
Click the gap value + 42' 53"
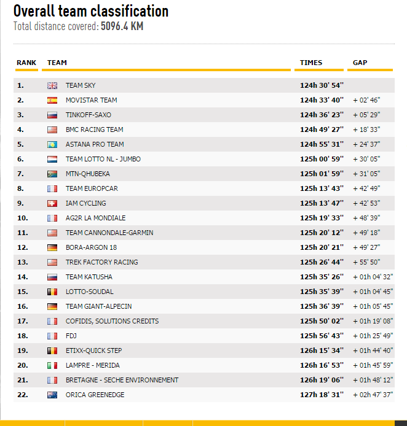[x=366, y=203]
